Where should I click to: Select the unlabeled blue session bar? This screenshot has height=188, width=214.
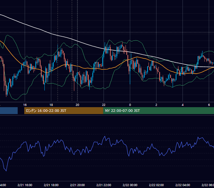pos(9,111)
